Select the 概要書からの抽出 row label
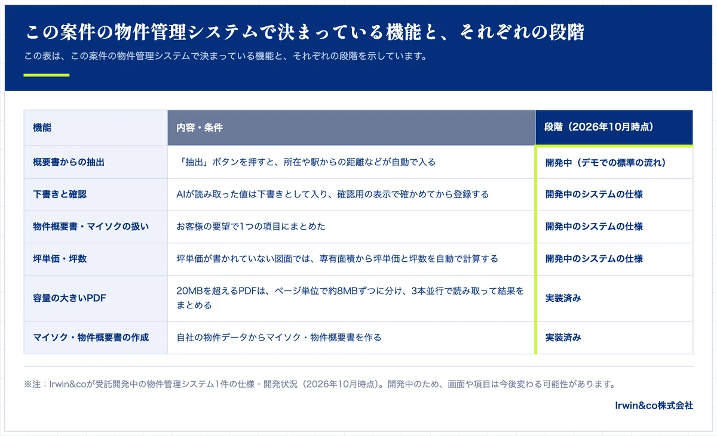The height and width of the screenshot is (436, 717). tap(69, 162)
